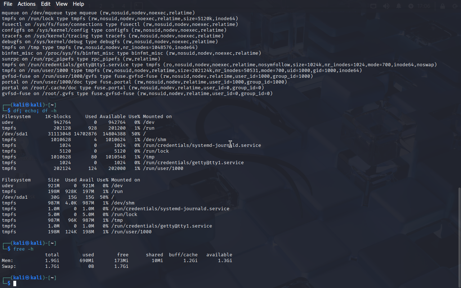Image resolution: width=461 pixels, height=288 pixels.
Task: Click the '0B' swap used value
Action: pos(91,266)
